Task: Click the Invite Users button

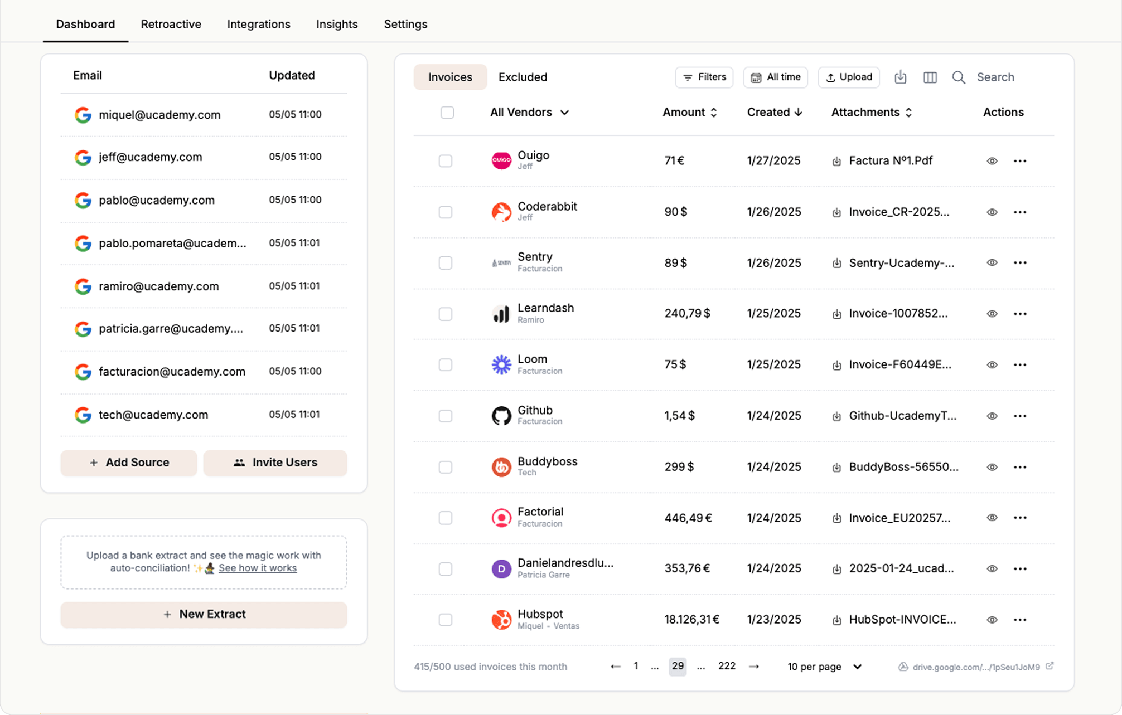Action: coord(275,463)
